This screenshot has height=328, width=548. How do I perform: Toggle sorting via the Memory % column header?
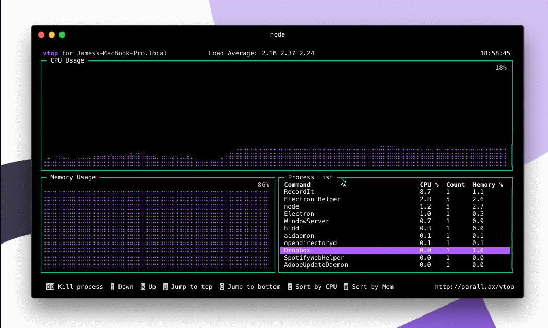(487, 184)
